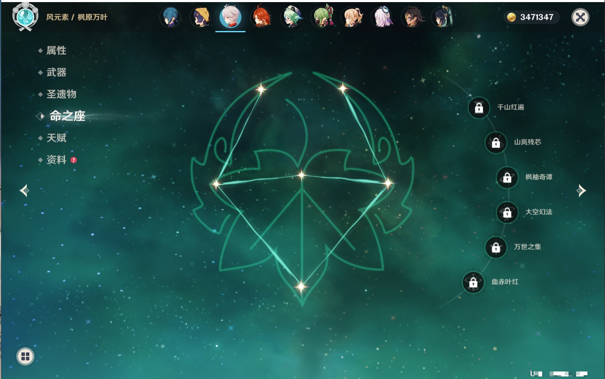Open the locked 千山红遍 constellation node
Viewport: 605px width, 379px height.
coord(479,108)
